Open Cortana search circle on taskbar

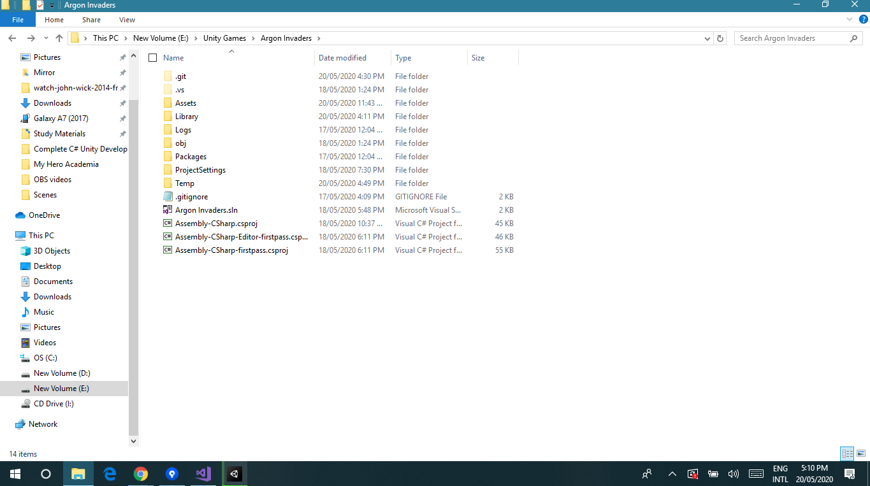46,474
